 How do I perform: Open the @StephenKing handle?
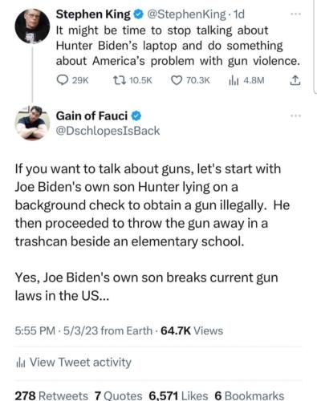click(186, 14)
